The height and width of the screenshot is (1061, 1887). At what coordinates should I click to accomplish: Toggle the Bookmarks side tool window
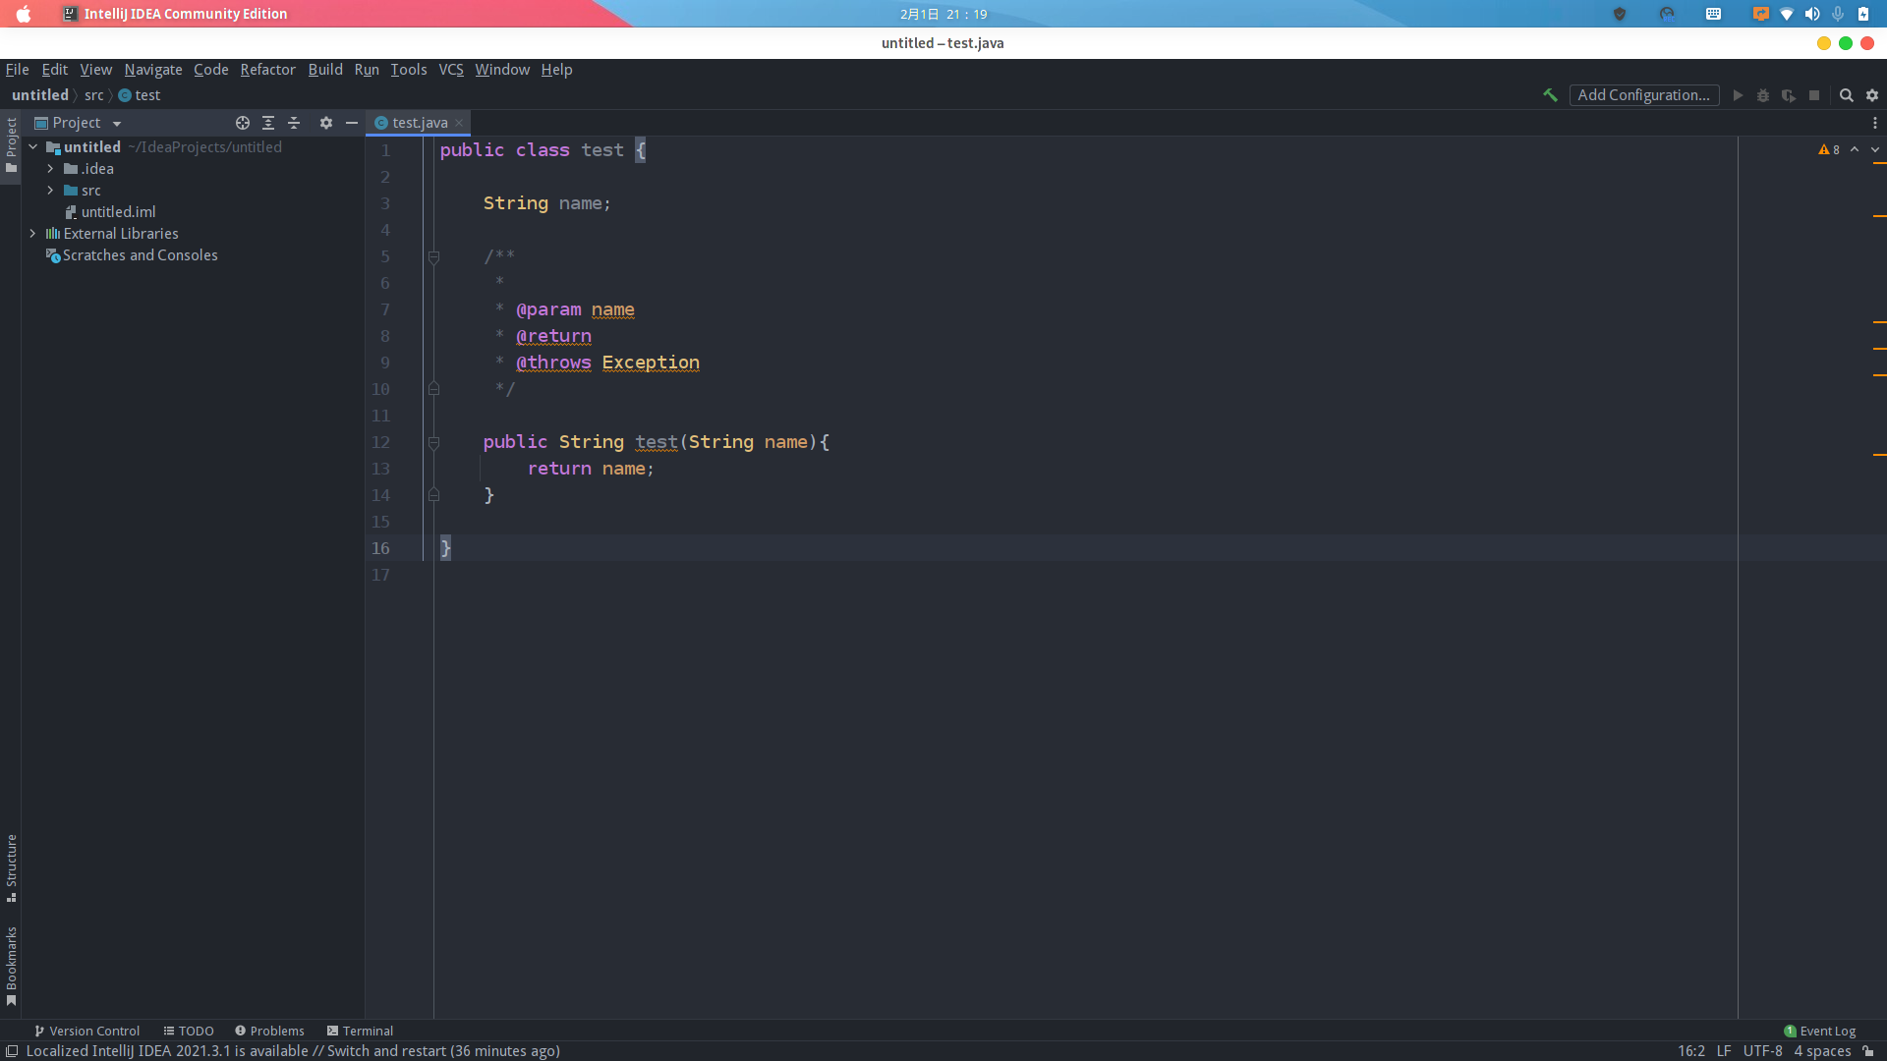pyautogui.click(x=11, y=967)
